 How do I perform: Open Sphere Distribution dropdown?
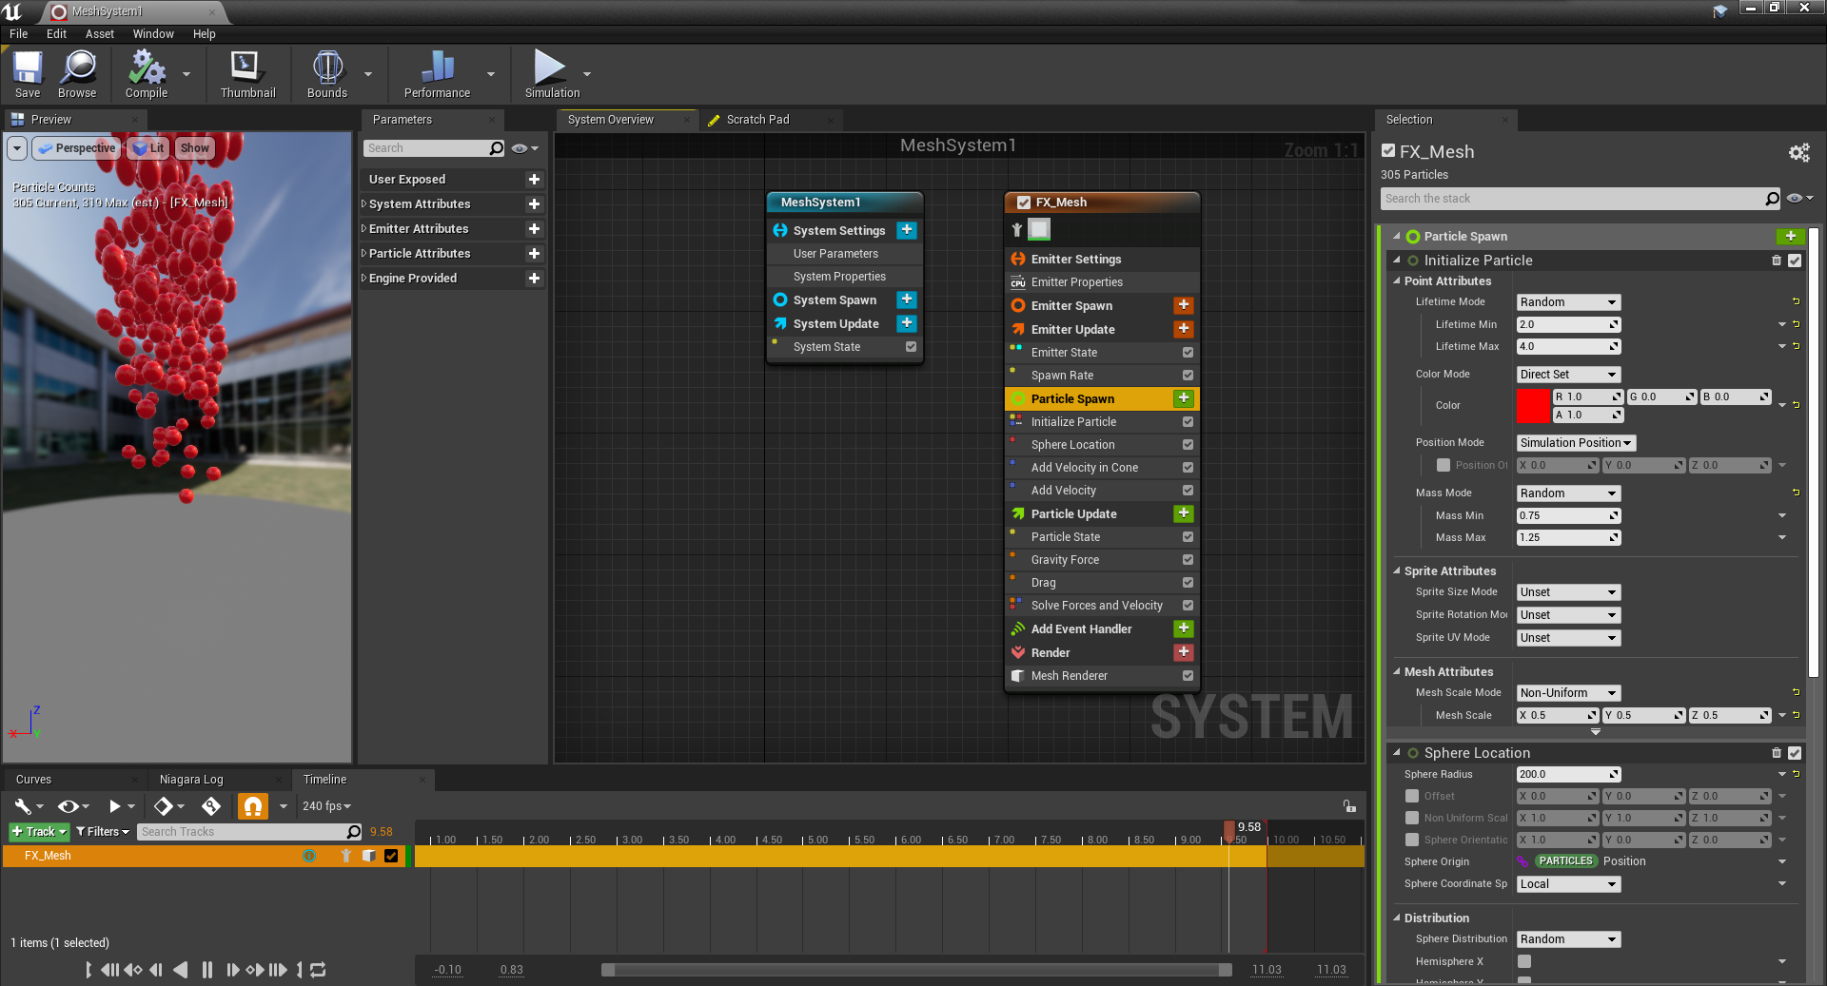click(x=1568, y=939)
